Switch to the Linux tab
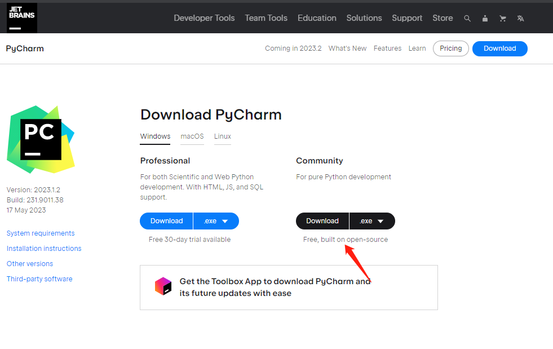The height and width of the screenshot is (349, 553). click(x=223, y=136)
